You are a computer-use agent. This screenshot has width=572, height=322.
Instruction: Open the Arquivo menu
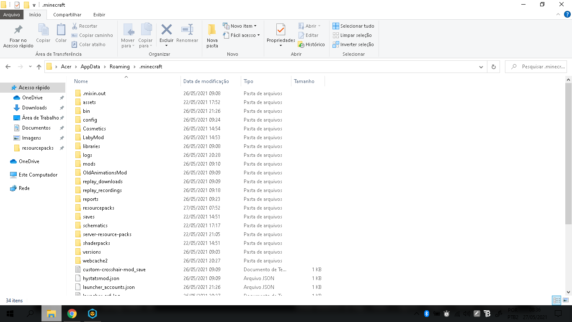tap(12, 15)
